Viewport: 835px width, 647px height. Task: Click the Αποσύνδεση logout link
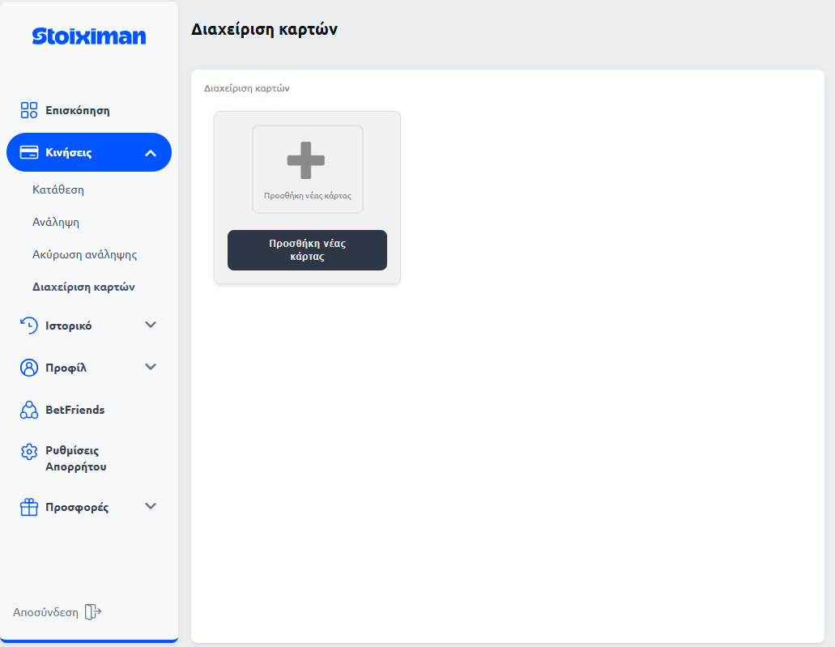pos(46,612)
